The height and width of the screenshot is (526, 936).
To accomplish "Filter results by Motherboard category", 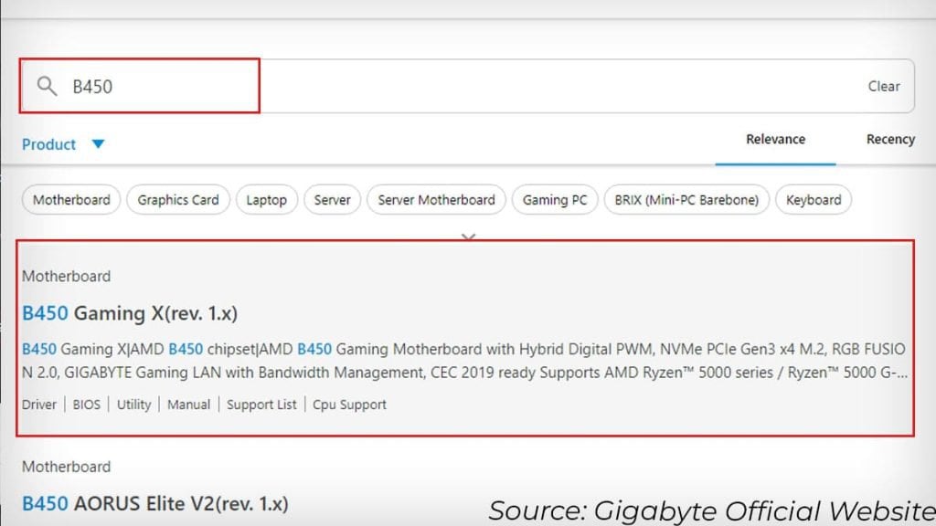I will click(70, 199).
